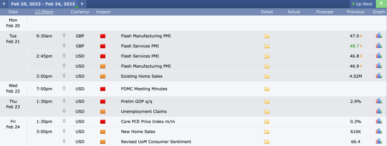Select the Unemployment Claims event row
The height and width of the screenshot is (146, 387).
tap(206, 112)
